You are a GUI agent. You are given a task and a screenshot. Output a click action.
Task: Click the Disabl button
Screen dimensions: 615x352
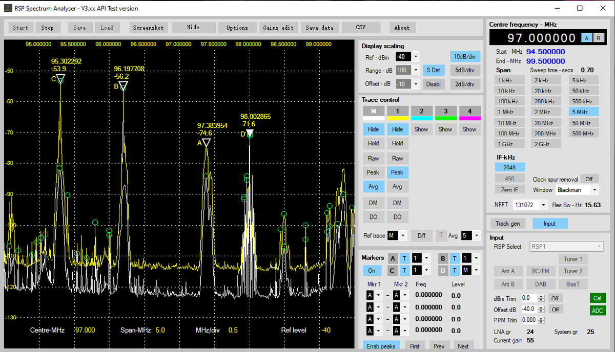[434, 84]
